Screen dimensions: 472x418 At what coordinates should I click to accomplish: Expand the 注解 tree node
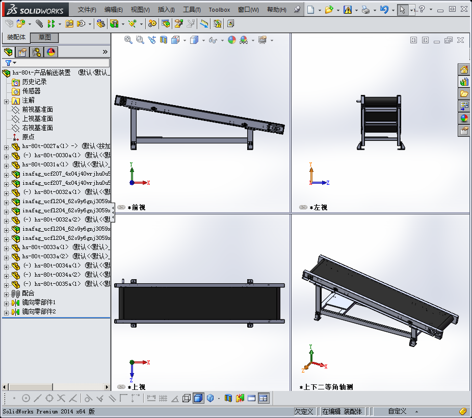click(6, 102)
